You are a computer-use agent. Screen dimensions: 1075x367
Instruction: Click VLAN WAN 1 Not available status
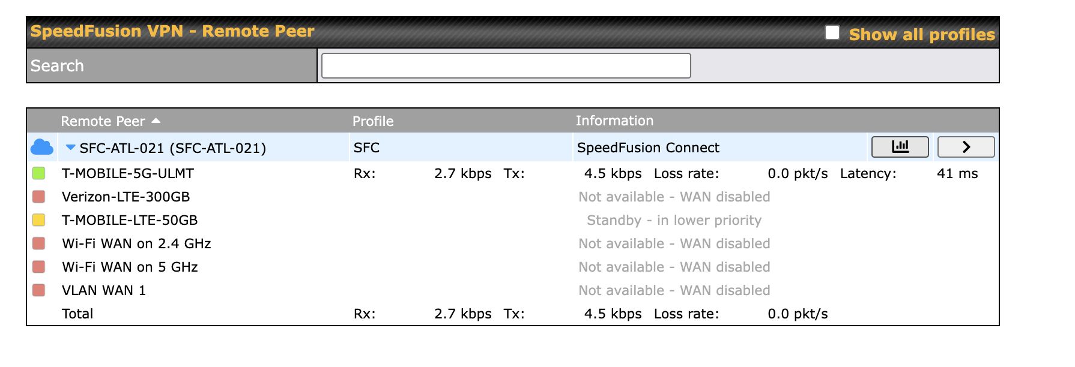pos(674,290)
